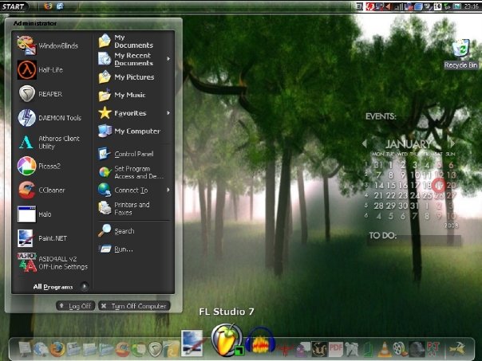Open the Unreal icon in the dock
This screenshot has width=482, height=361.
click(x=319, y=349)
